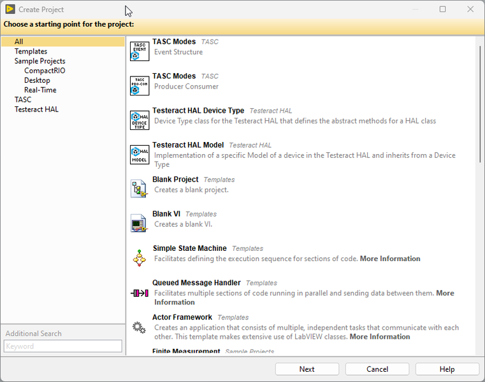Filter by CompactRIO sample projects
Image resolution: width=485 pixels, height=382 pixels.
pos(45,71)
